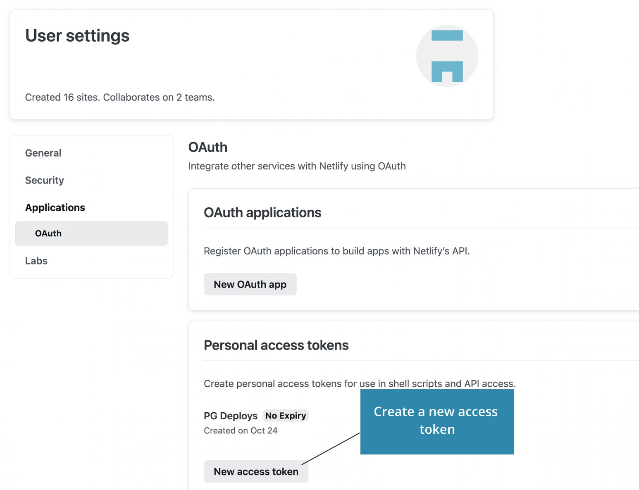
Task: Click the User settings heading
Action: (x=77, y=36)
